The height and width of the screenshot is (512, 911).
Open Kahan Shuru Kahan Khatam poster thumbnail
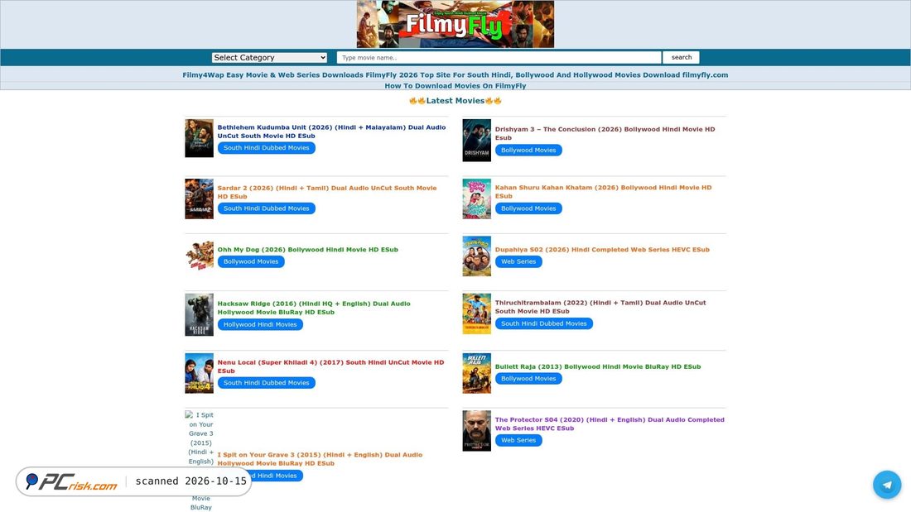tap(476, 199)
